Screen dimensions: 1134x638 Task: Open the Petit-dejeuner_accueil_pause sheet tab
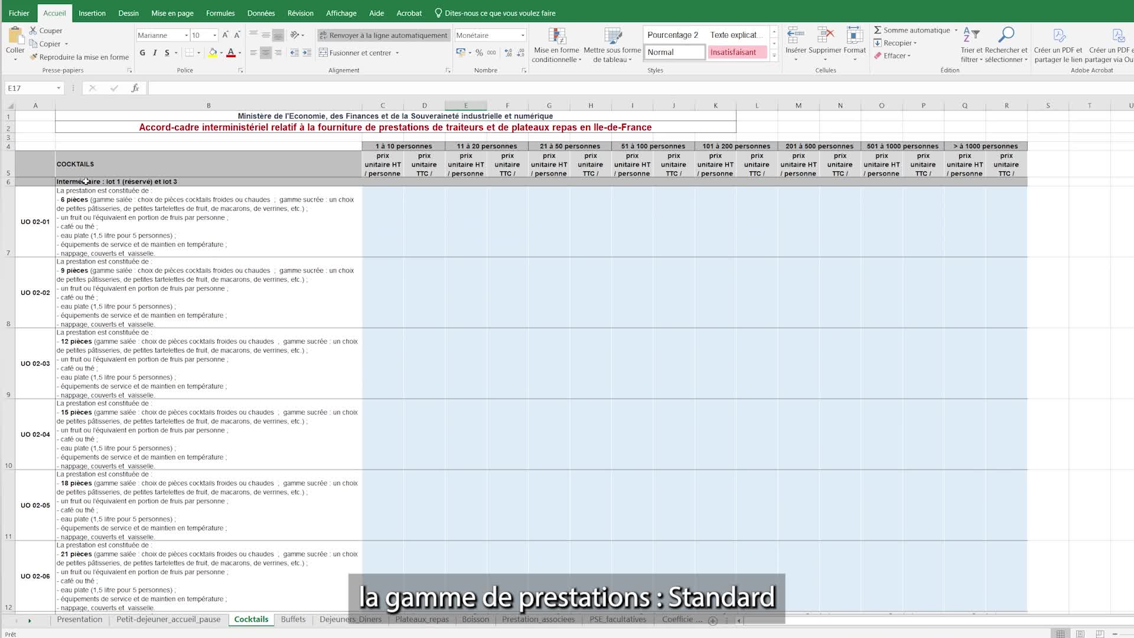click(168, 619)
